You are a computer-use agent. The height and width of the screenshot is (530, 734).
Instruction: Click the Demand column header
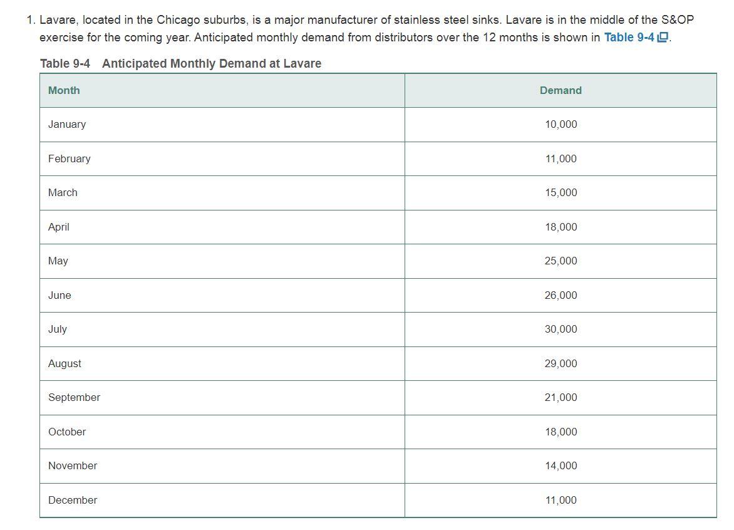click(560, 90)
